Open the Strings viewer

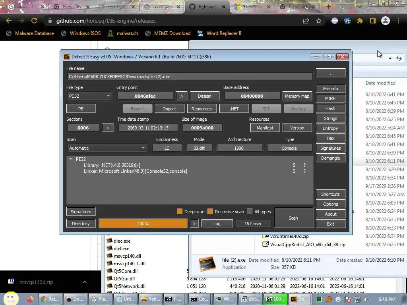(330, 118)
